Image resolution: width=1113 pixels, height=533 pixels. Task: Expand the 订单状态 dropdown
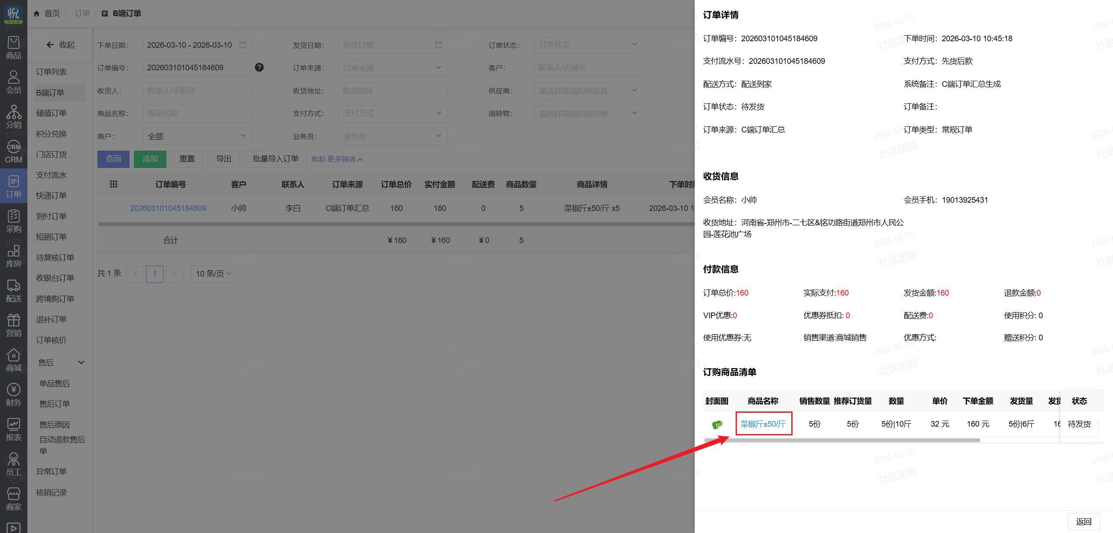click(x=588, y=45)
